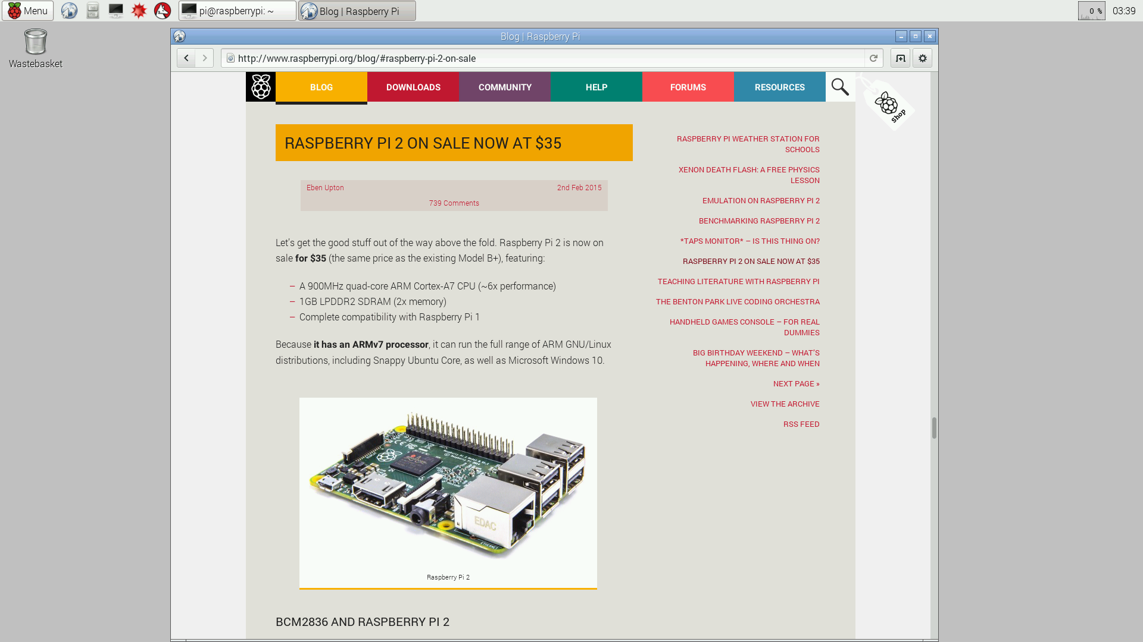Click the 'Raspberry Pi 2' image caption

[448, 577]
